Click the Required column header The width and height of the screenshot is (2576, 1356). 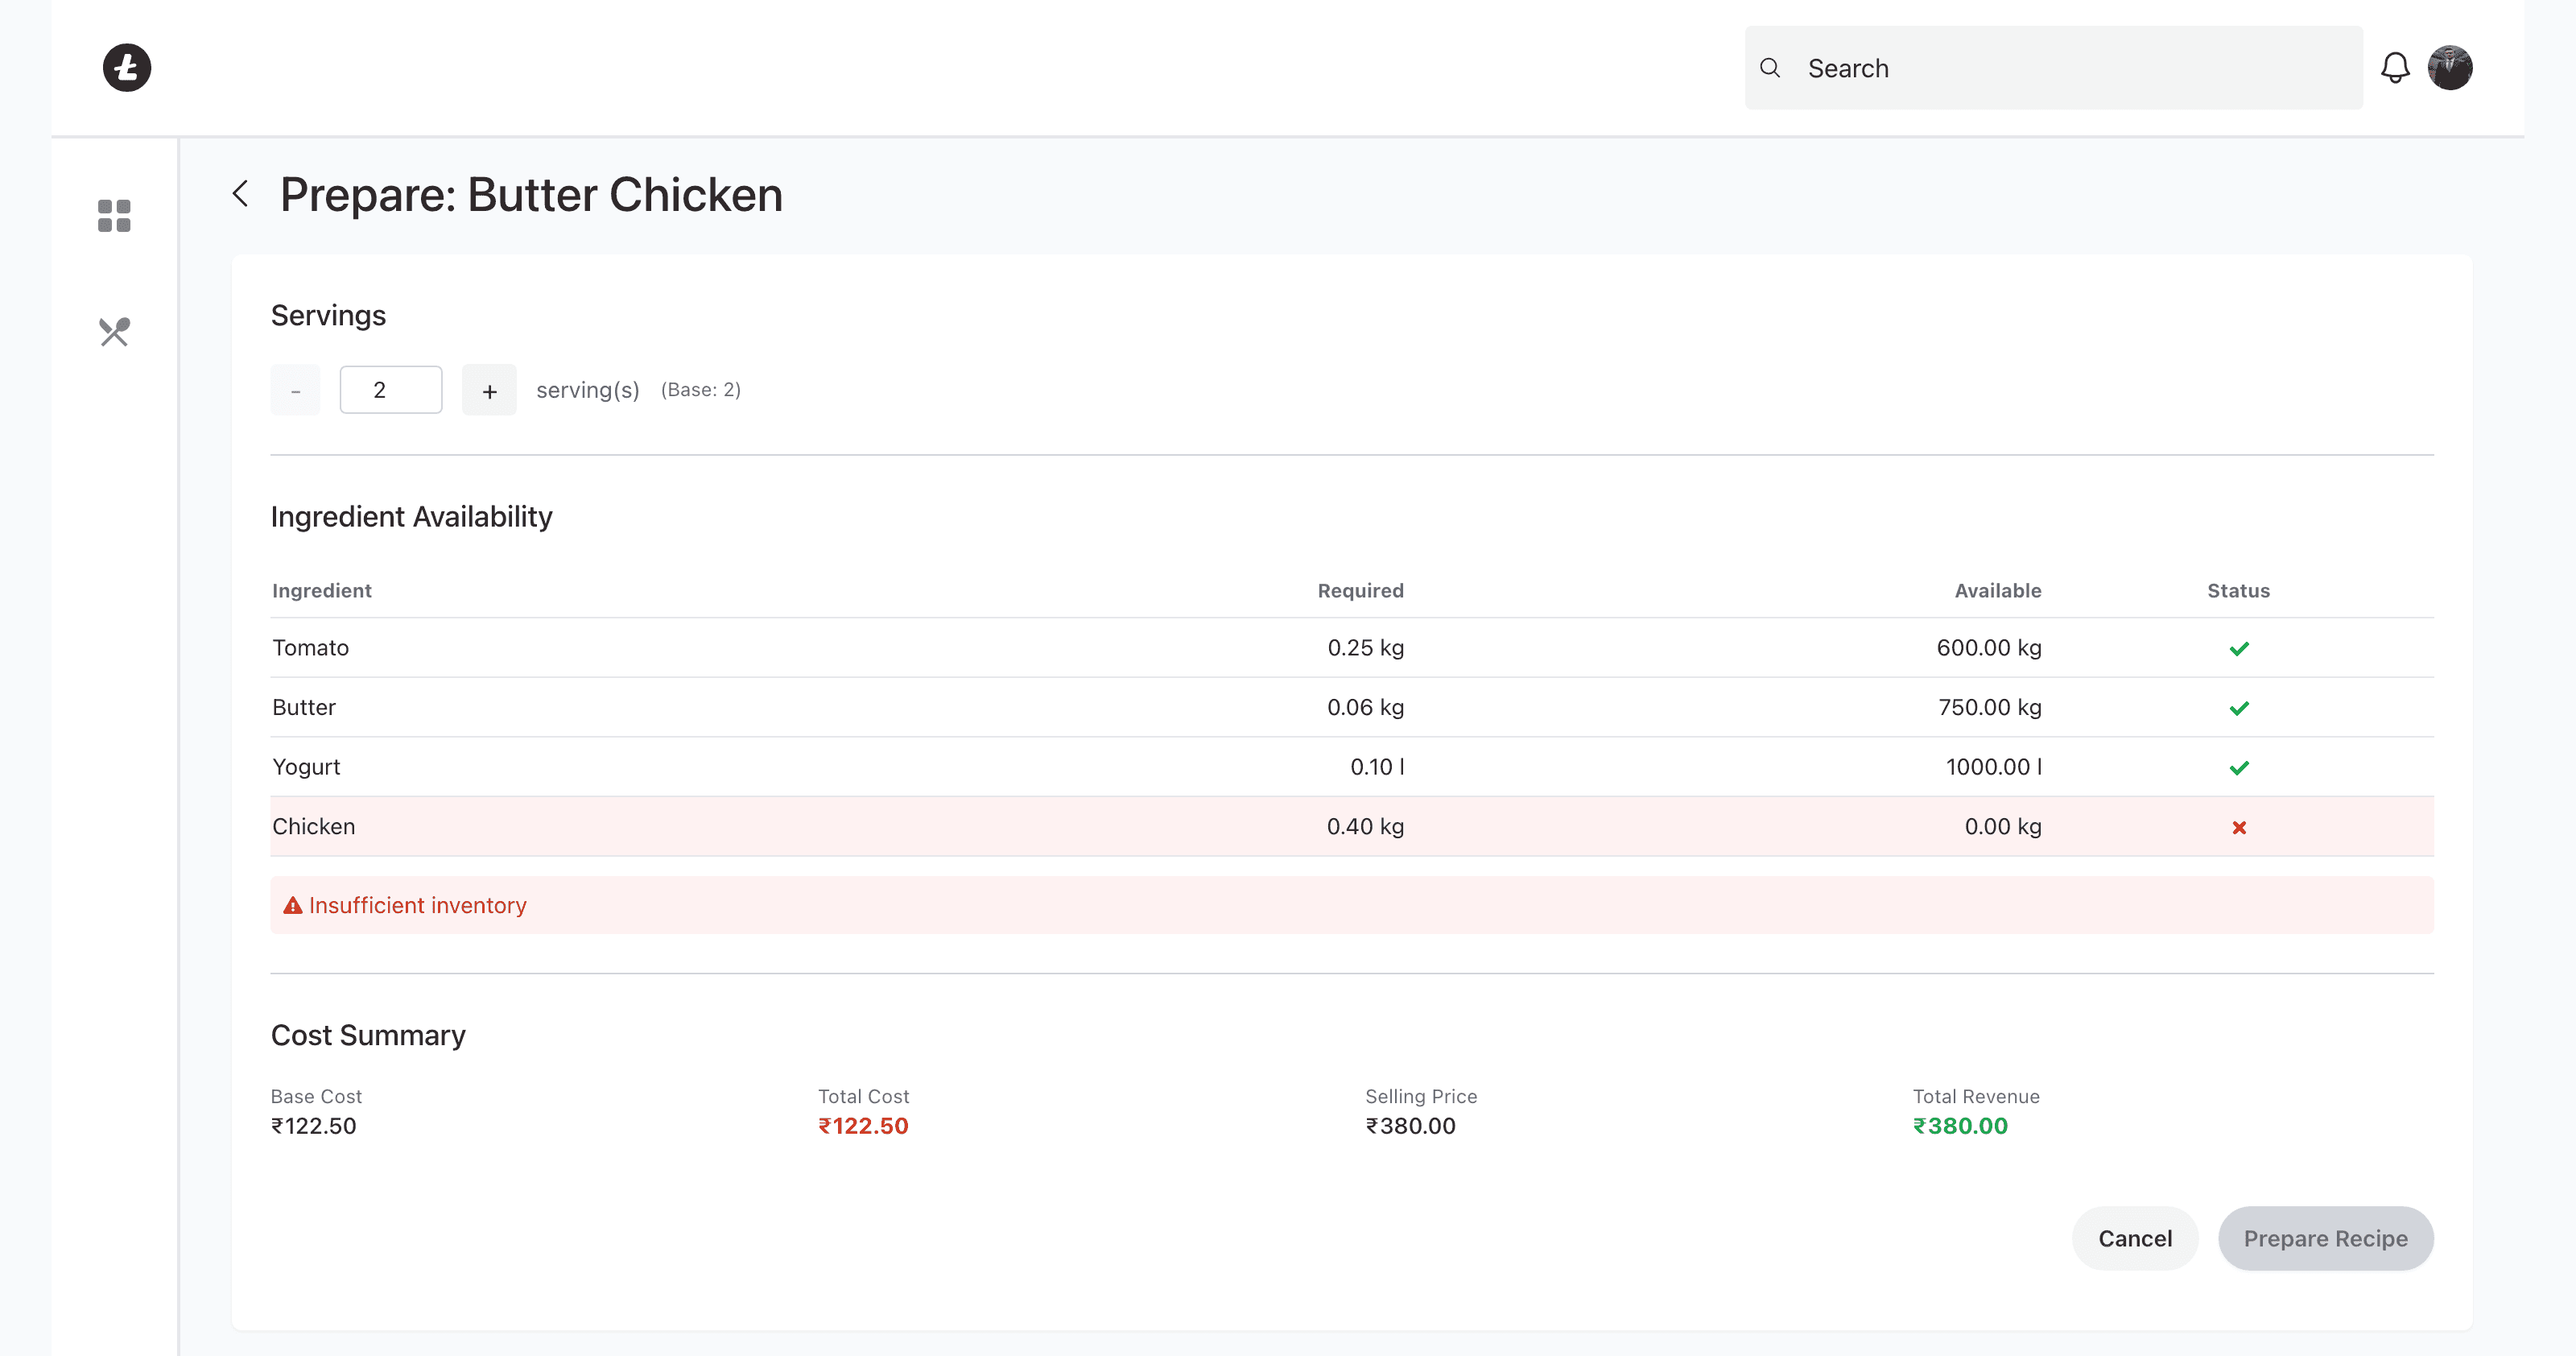(x=1361, y=591)
